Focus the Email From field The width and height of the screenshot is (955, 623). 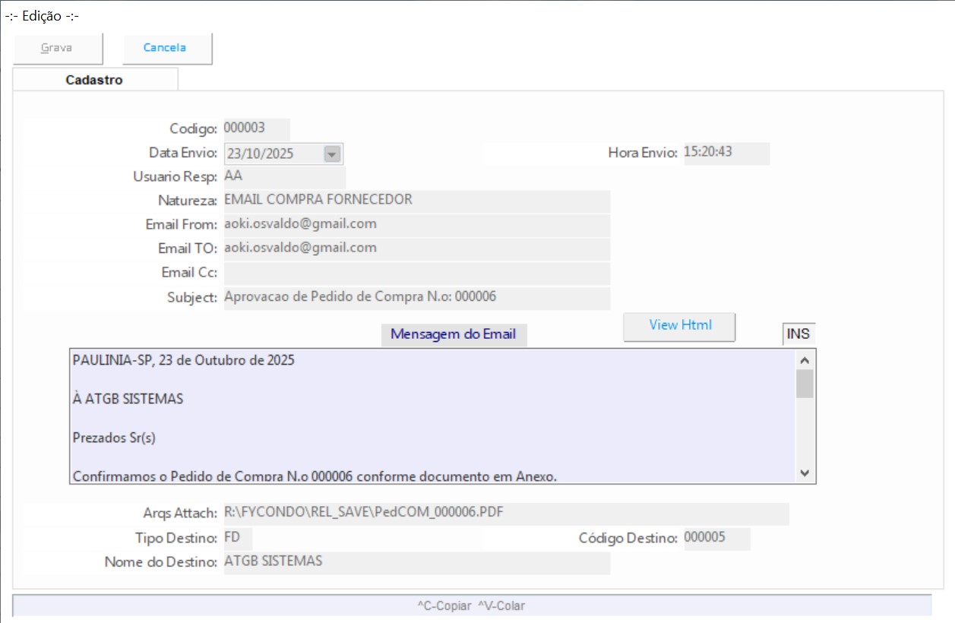pyautogui.click(x=416, y=225)
